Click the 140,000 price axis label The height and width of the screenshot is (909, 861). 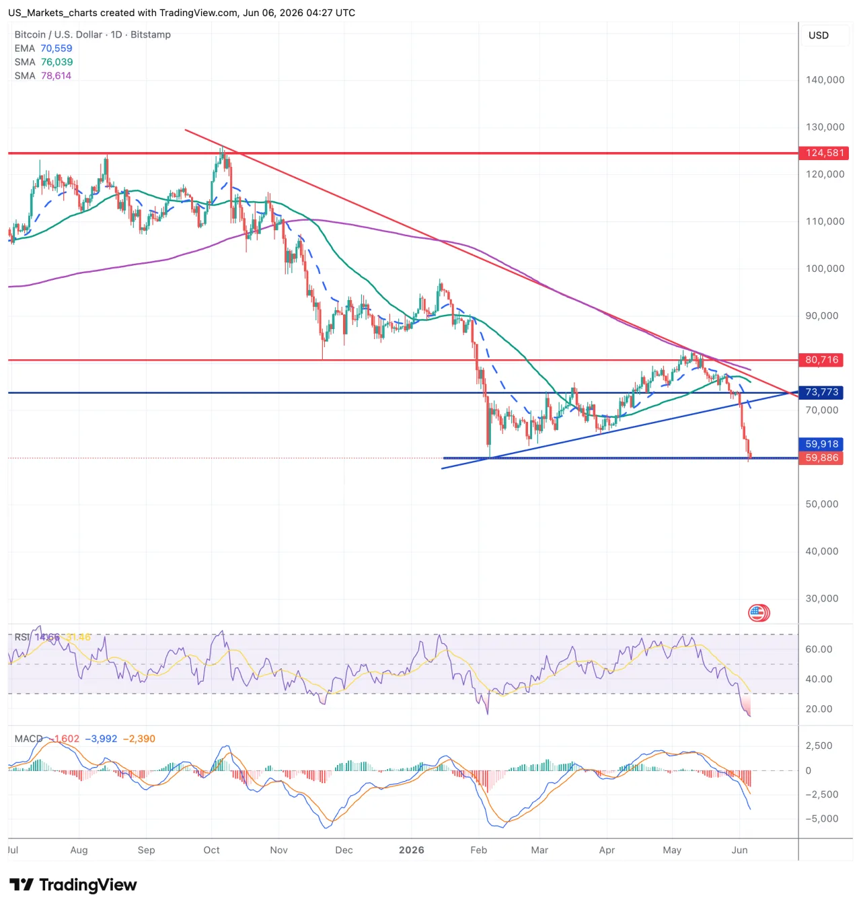point(825,79)
